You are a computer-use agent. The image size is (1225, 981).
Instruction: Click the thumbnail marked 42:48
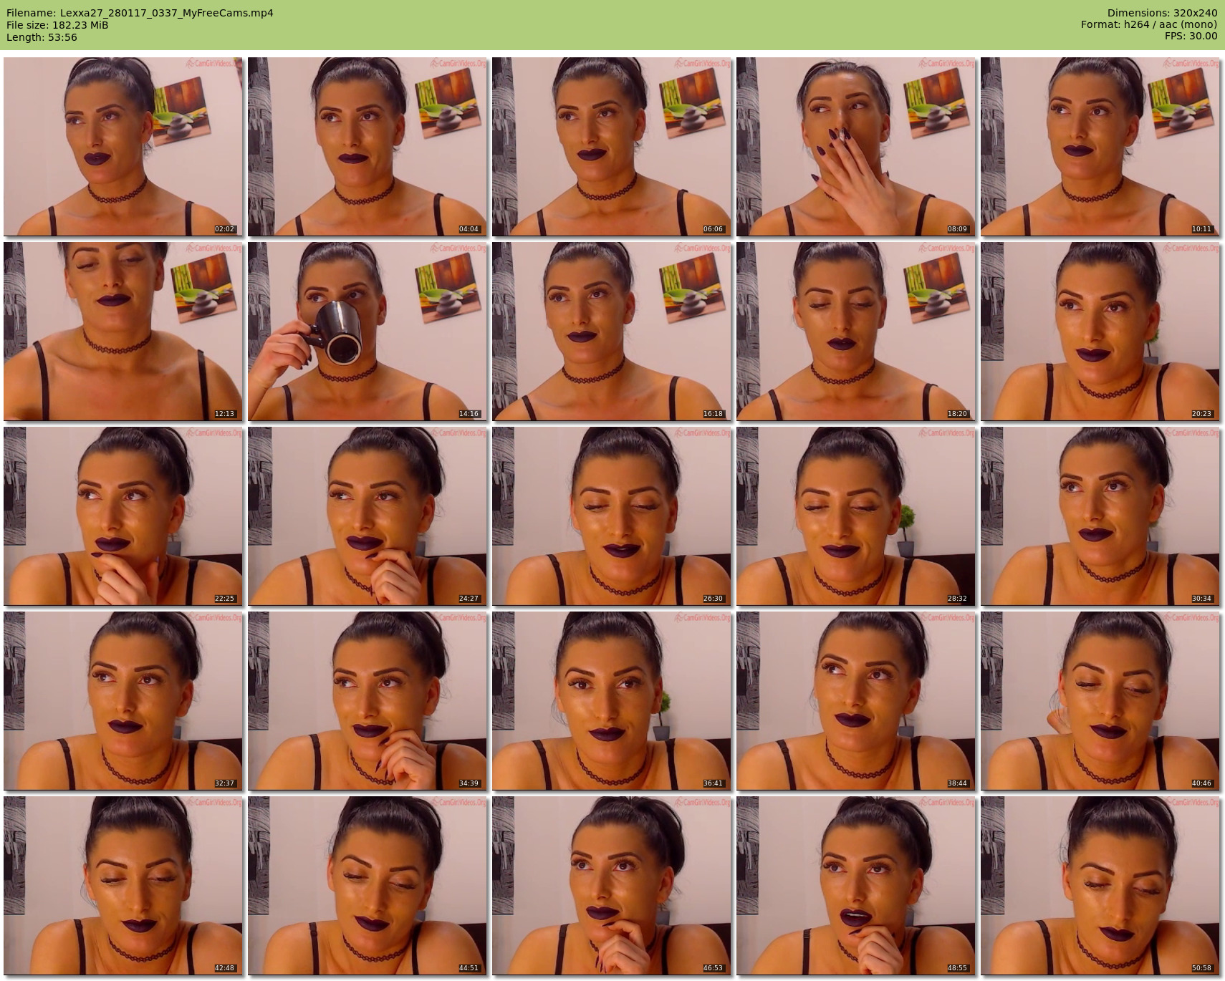click(x=123, y=886)
